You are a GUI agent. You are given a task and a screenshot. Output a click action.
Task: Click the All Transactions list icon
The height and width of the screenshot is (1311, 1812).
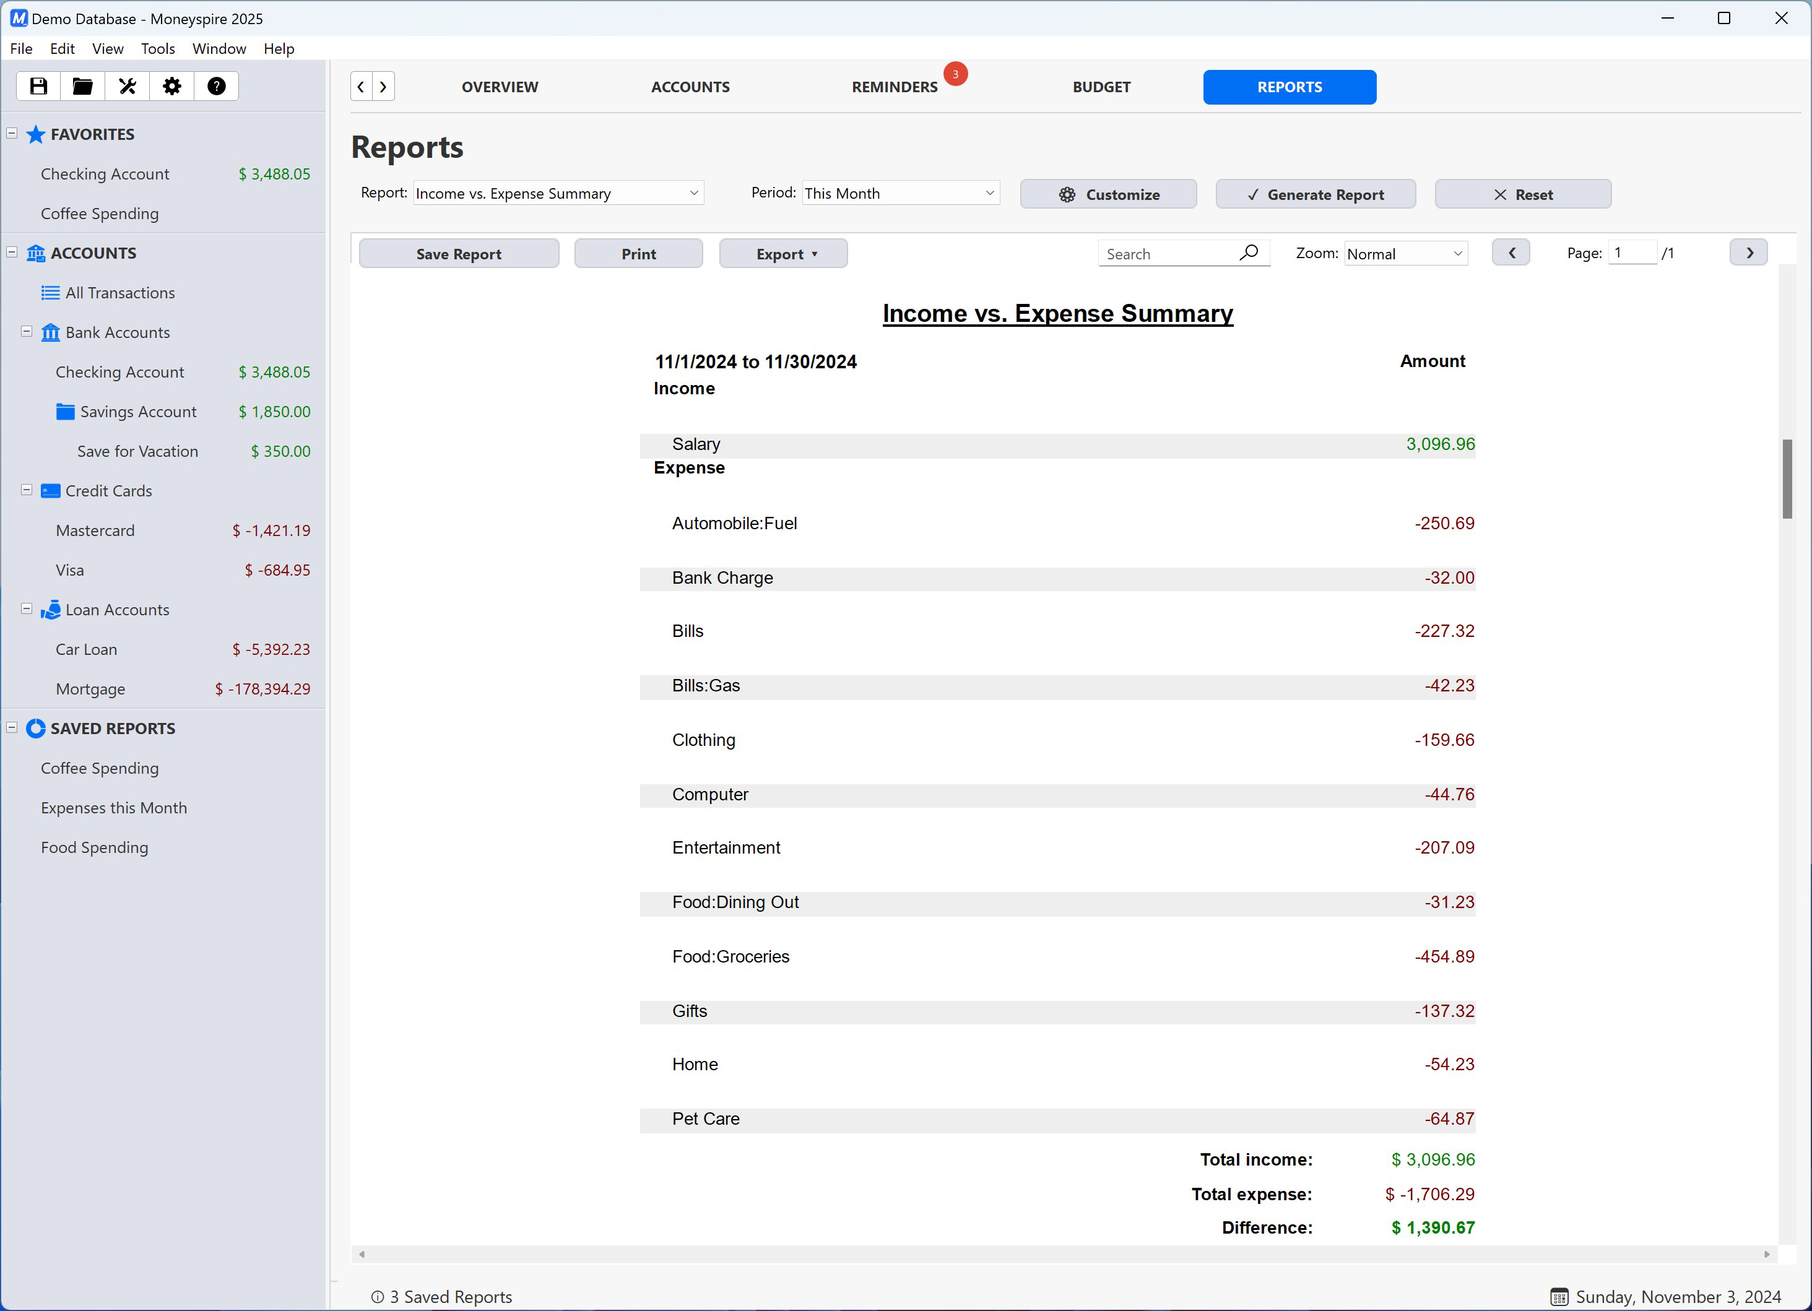pyautogui.click(x=50, y=293)
